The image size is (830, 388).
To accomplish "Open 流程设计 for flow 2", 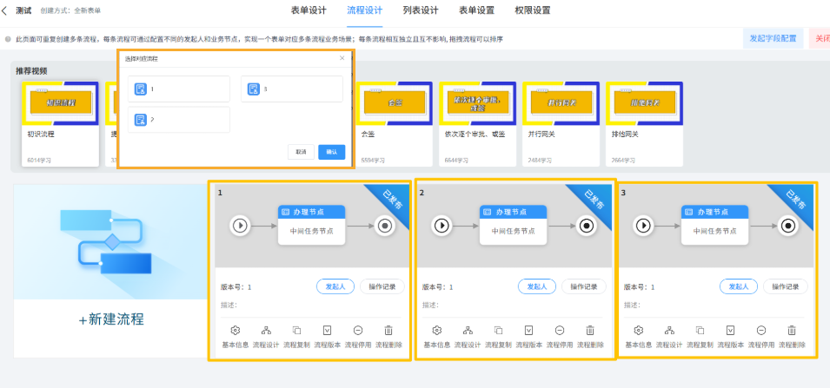I will pos(468,337).
